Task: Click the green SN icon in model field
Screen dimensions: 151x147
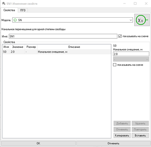Action: (15, 20)
